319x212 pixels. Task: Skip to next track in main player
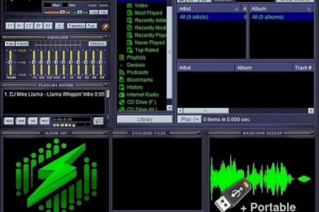[x=48, y=26]
